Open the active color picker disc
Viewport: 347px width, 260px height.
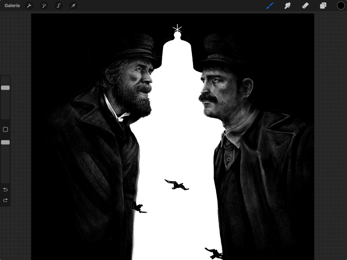click(x=341, y=5)
